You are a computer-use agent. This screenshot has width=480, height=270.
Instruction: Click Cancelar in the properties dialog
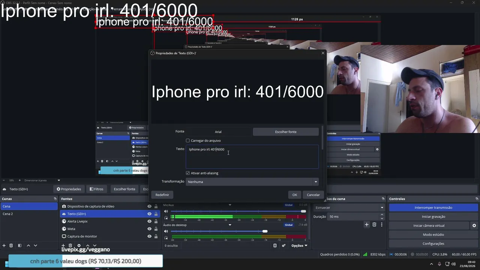[313, 195]
